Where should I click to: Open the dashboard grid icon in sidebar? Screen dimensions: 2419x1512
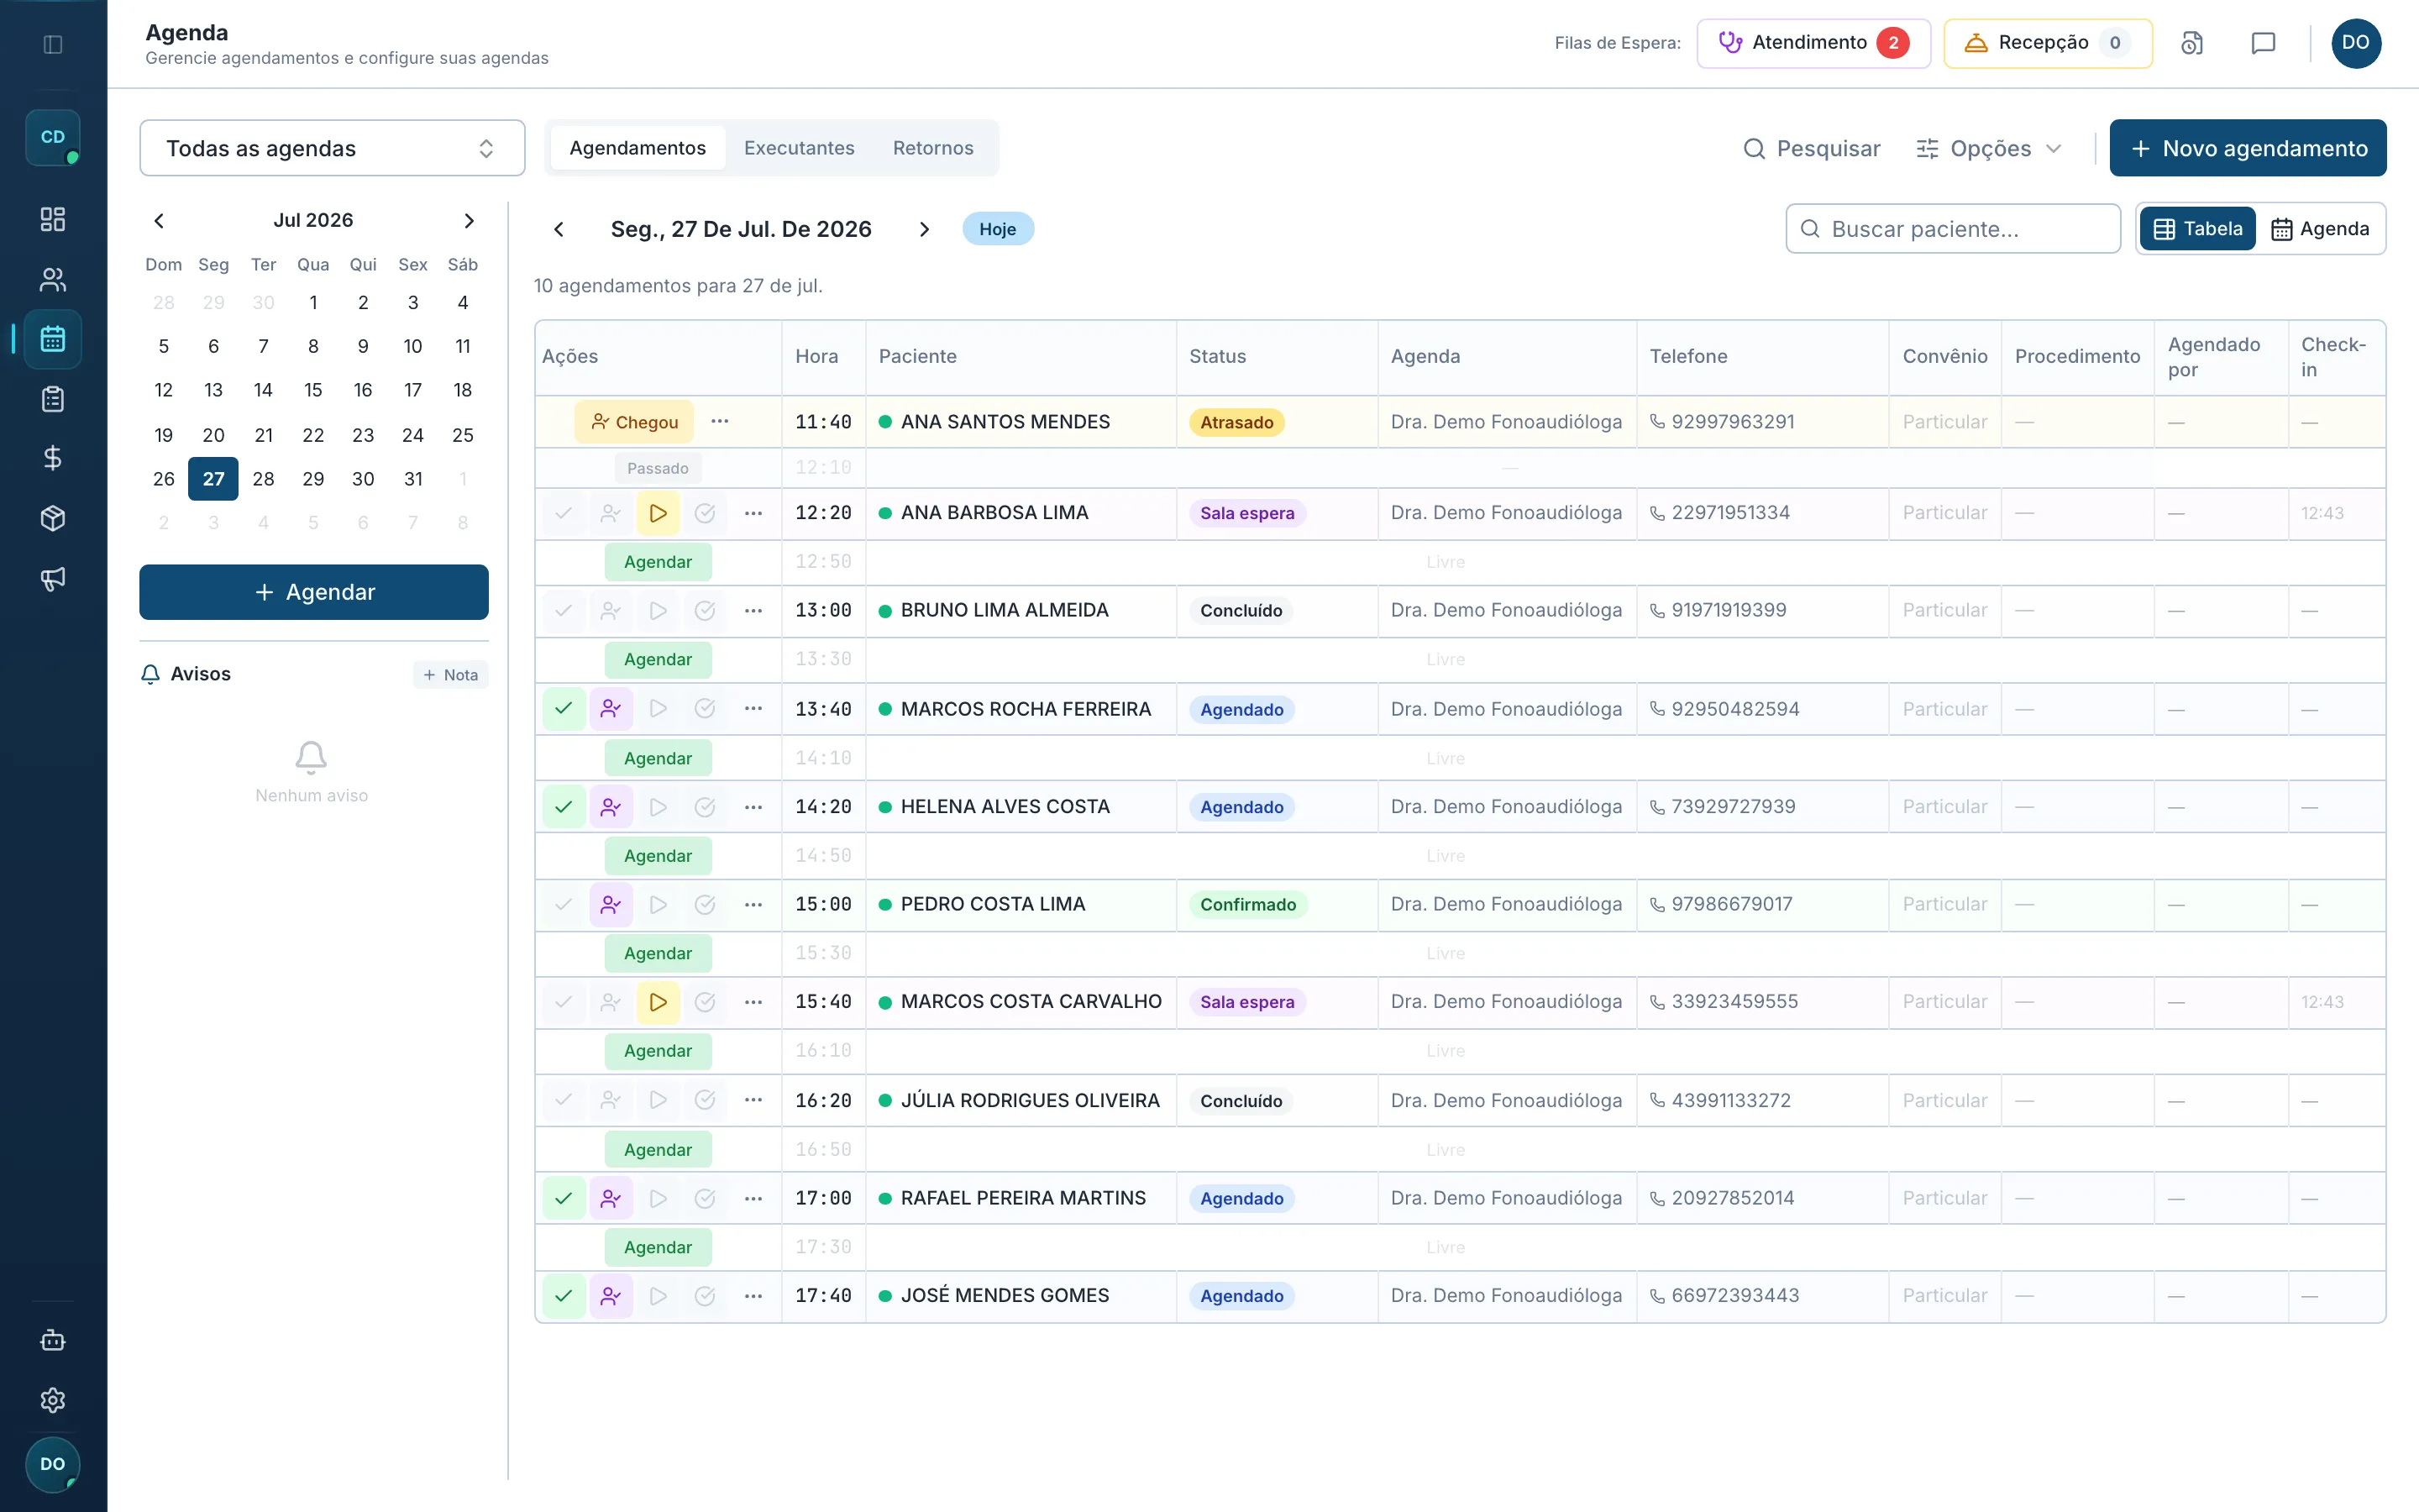53,219
